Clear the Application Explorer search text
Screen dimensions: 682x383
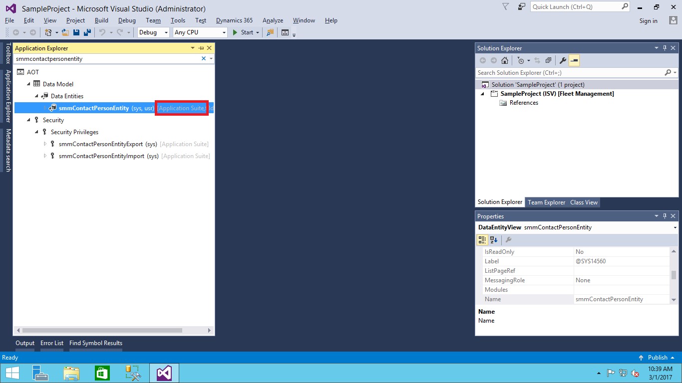(204, 58)
